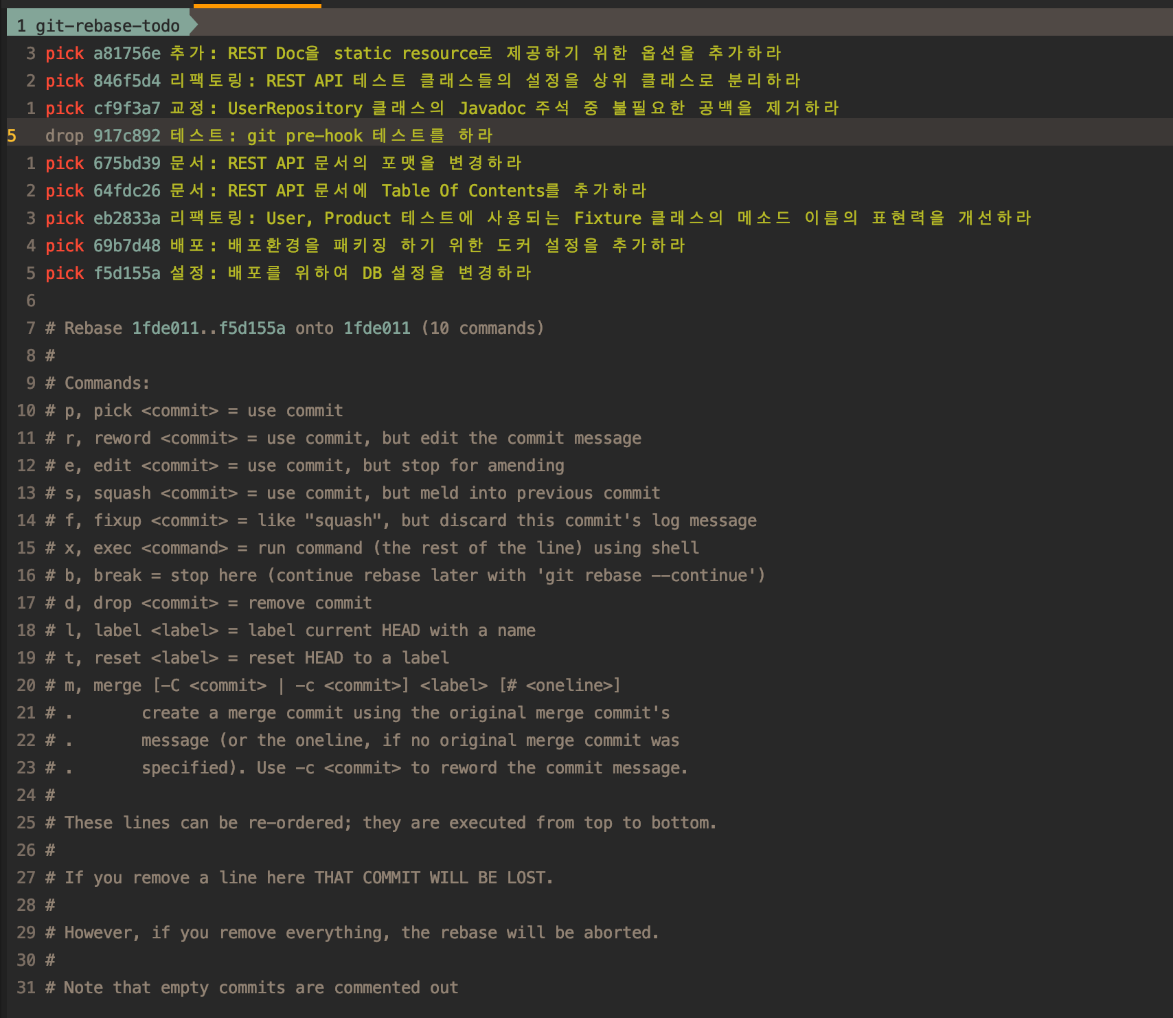
Task: Click the word "Javadoc" in the cf9f3a7 line
Action: 492,108
